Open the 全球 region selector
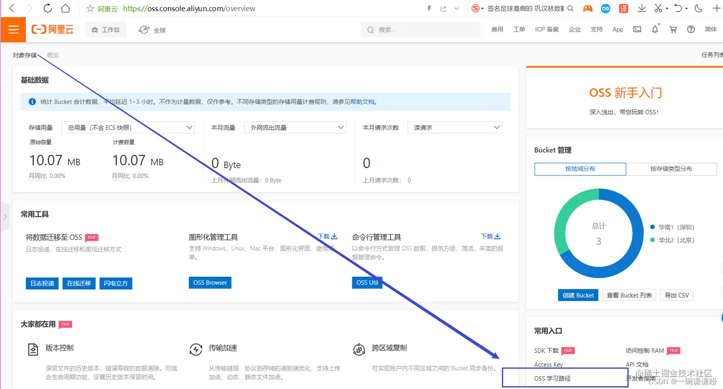Viewport: 723px width, 389px height. (x=152, y=30)
